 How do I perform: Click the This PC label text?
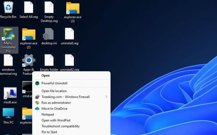coord(8,122)
